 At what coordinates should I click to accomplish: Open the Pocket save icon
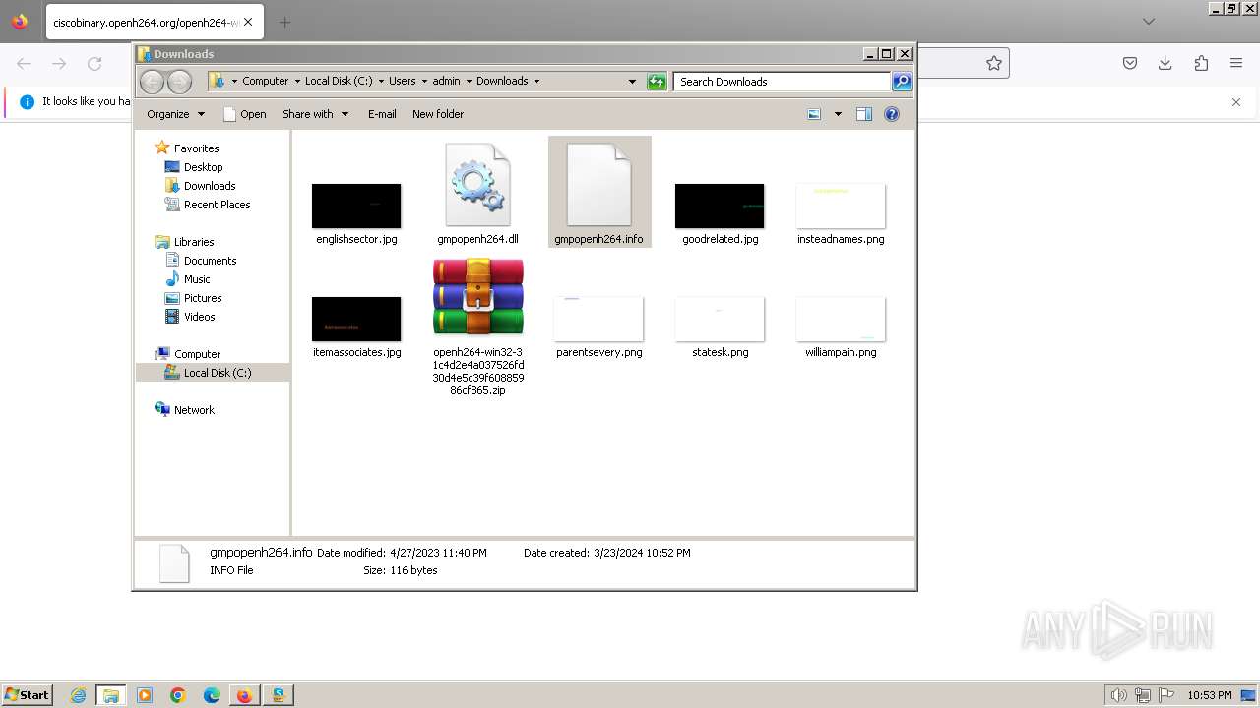1130,63
